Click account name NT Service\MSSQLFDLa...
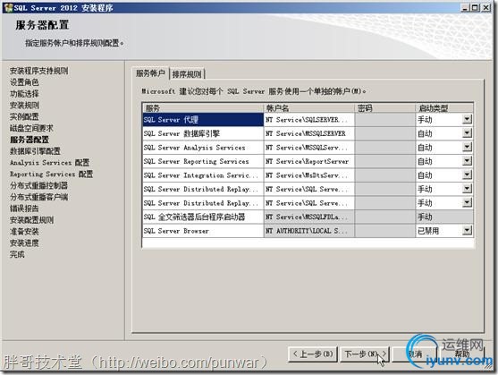This screenshot has width=498, height=375. (309, 217)
